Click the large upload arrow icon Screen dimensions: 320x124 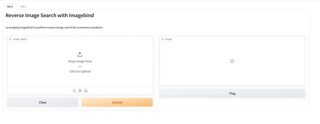(x=80, y=54)
